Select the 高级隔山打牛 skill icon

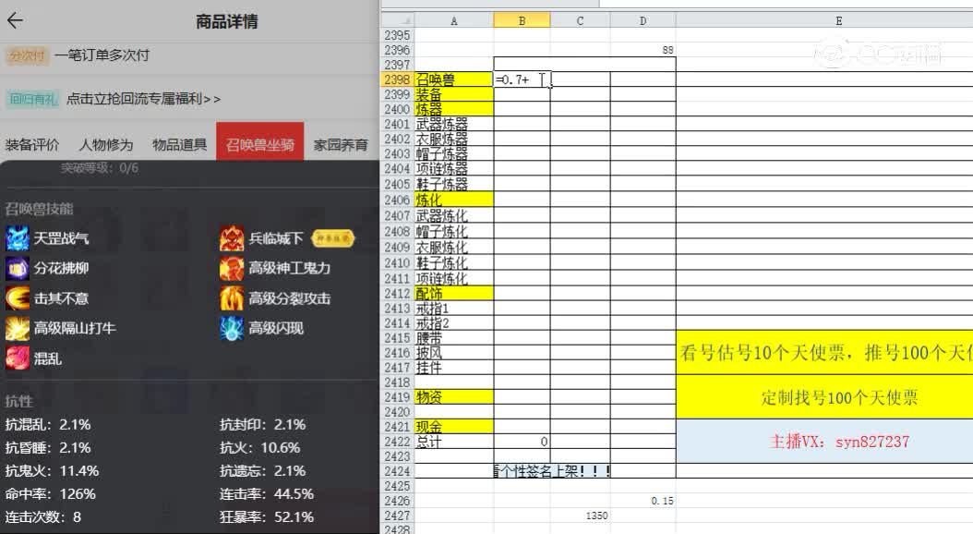pyautogui.click(x=17, y=328)
